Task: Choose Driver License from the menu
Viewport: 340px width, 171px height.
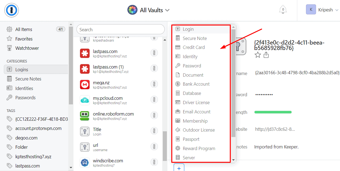Action: click(x=201, y=102)
